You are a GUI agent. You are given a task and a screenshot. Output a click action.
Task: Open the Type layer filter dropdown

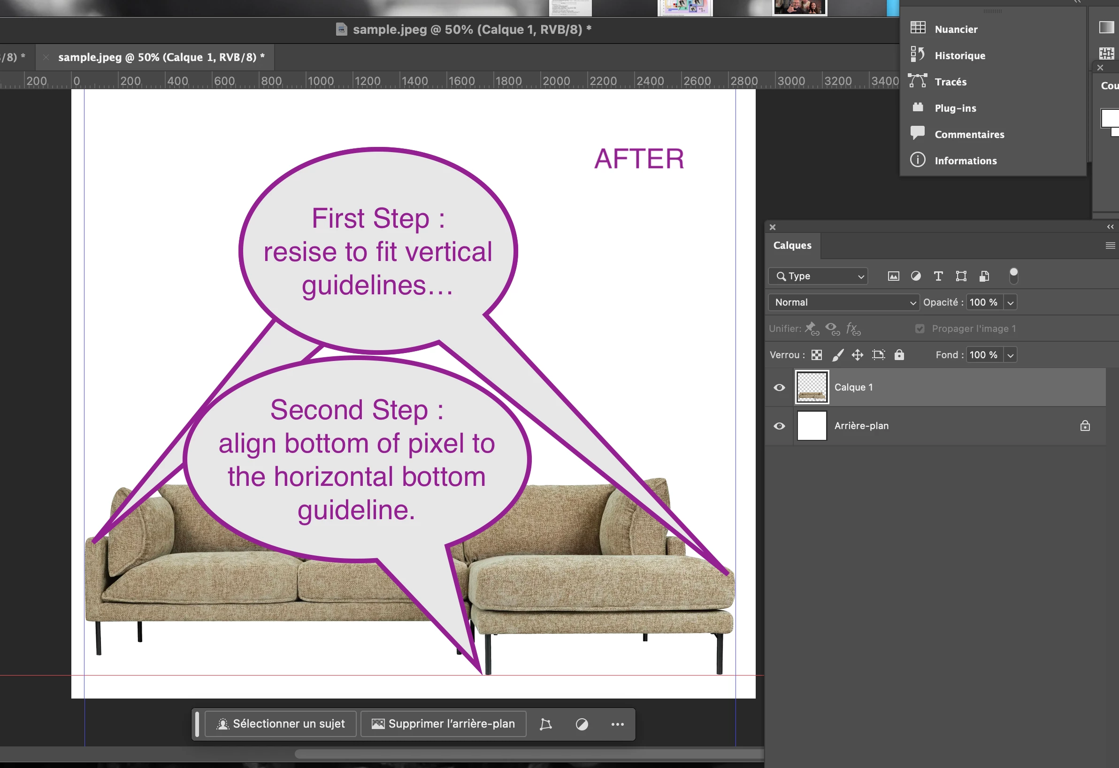tap(818, 276)
